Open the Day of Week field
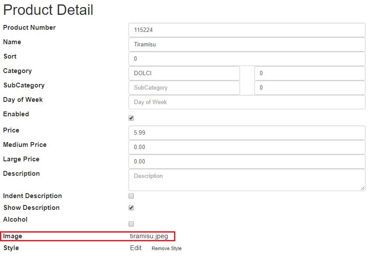Viewport: 376px width, 261px height. tap(247, 102)
